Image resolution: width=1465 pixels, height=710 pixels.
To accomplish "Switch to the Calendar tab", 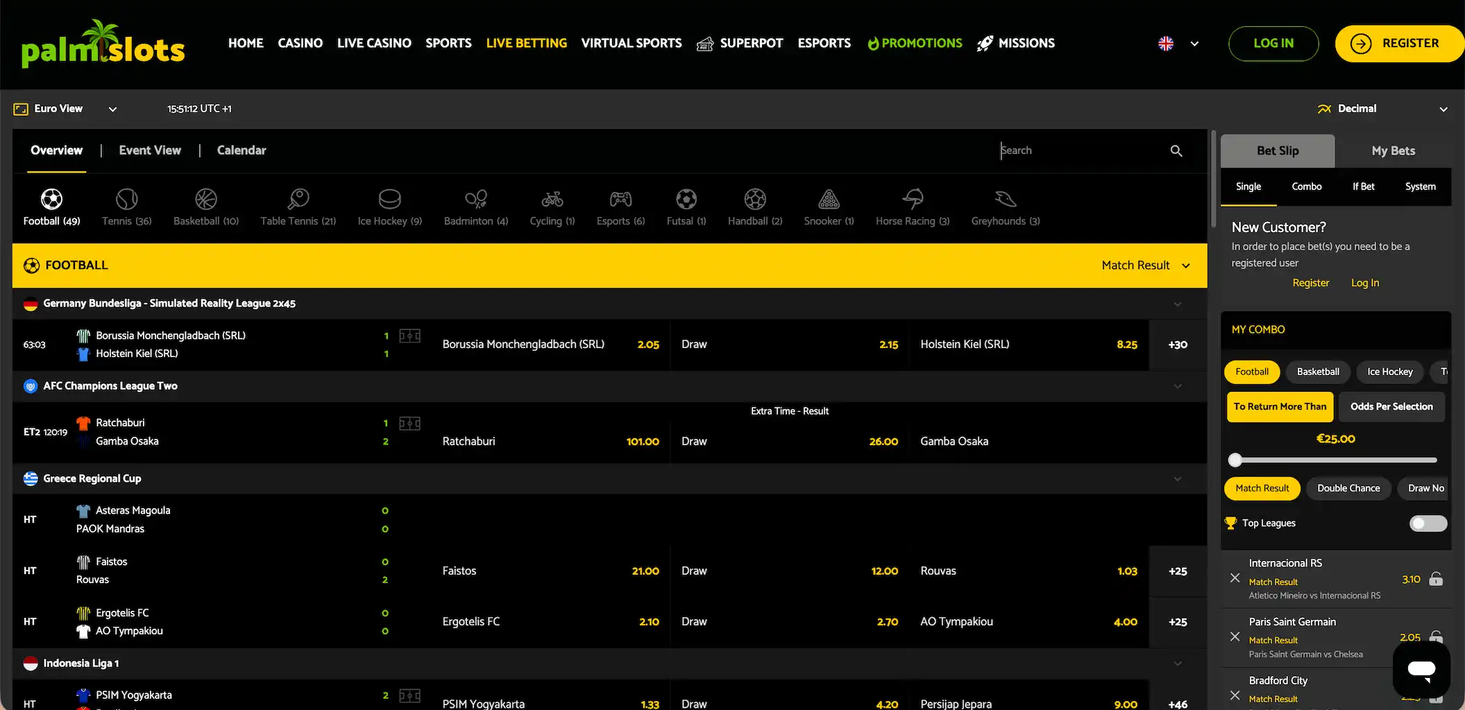I will click(242, 150).
